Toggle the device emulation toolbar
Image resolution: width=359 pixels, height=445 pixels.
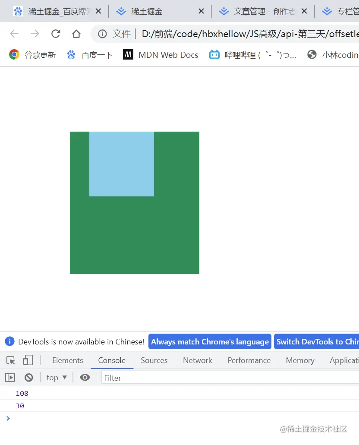(28, 360)
